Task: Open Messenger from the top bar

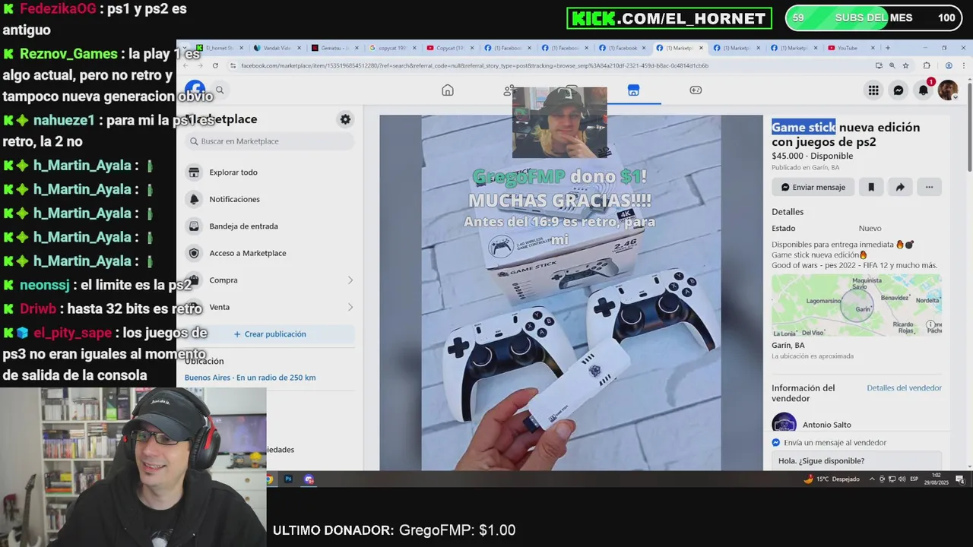Action: (x=899, y=90)
